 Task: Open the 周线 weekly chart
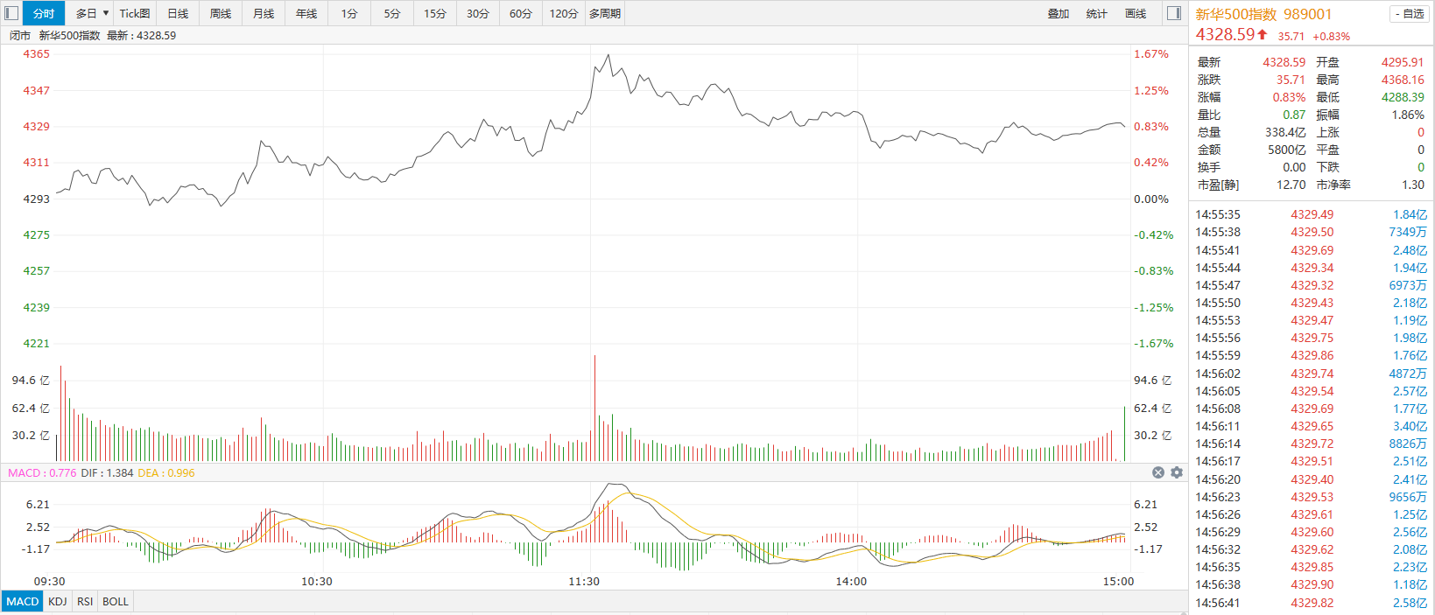click(x=221, y=13)
